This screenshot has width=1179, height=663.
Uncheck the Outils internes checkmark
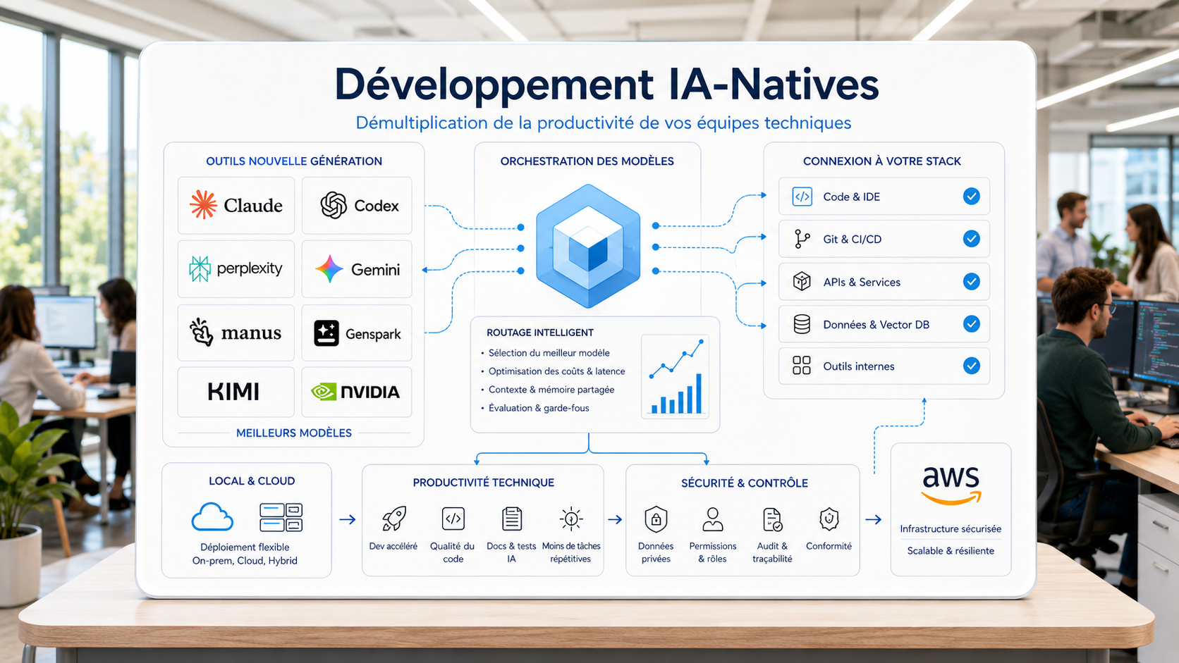click(972, 366)
